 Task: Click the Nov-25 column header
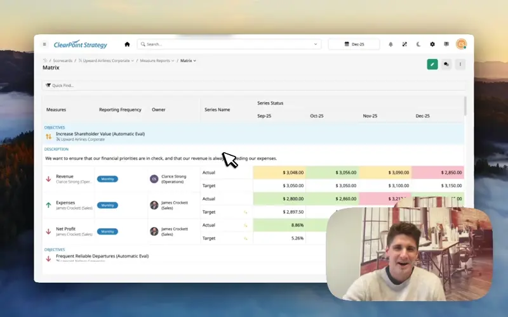pos(370,116)
